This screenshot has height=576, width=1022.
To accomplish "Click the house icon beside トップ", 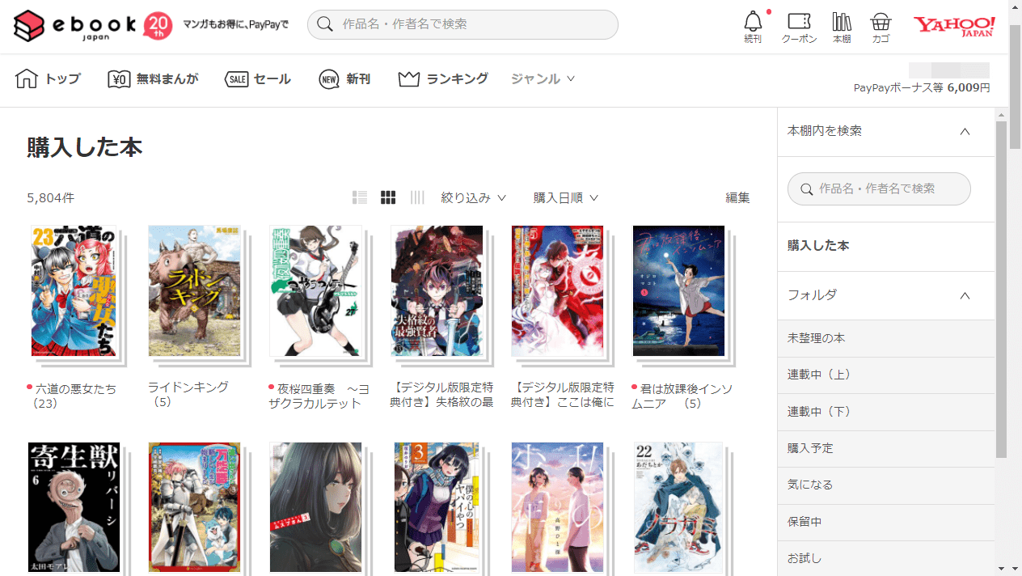I will [27, 78].
